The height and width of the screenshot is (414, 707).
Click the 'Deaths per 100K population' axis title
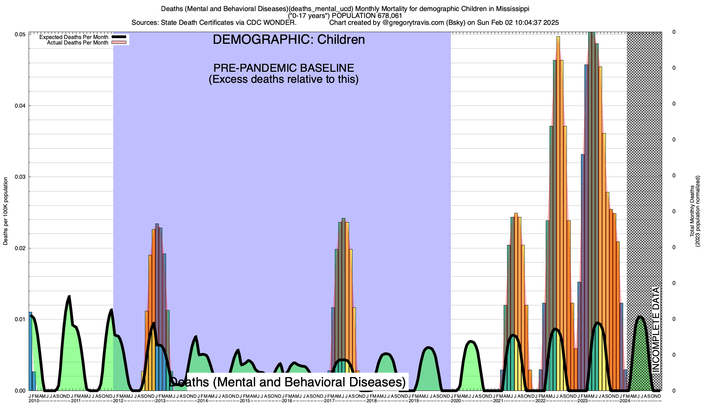click(x=6, y=211)
